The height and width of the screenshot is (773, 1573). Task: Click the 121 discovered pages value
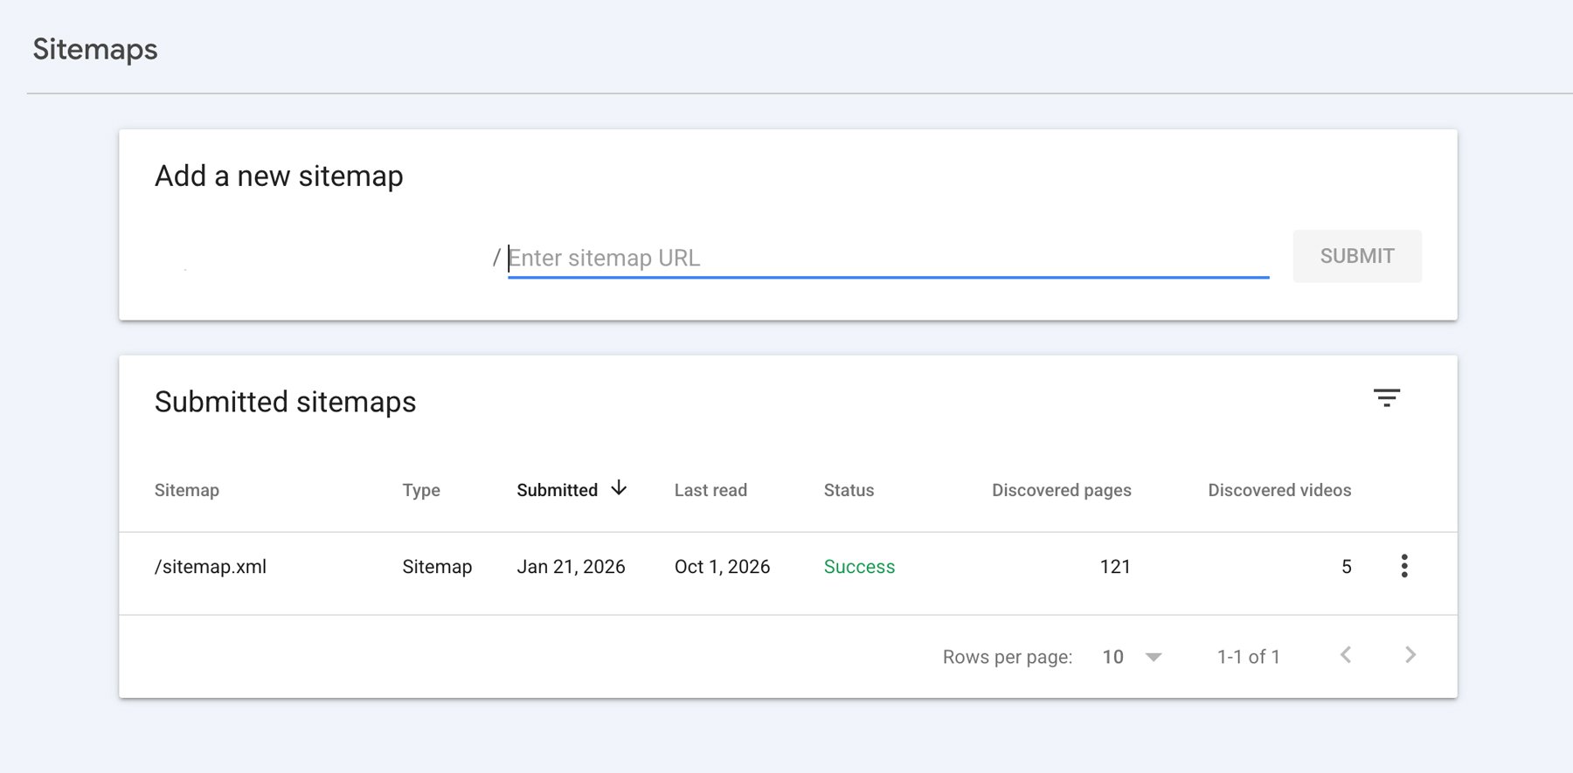[1115, 567]
